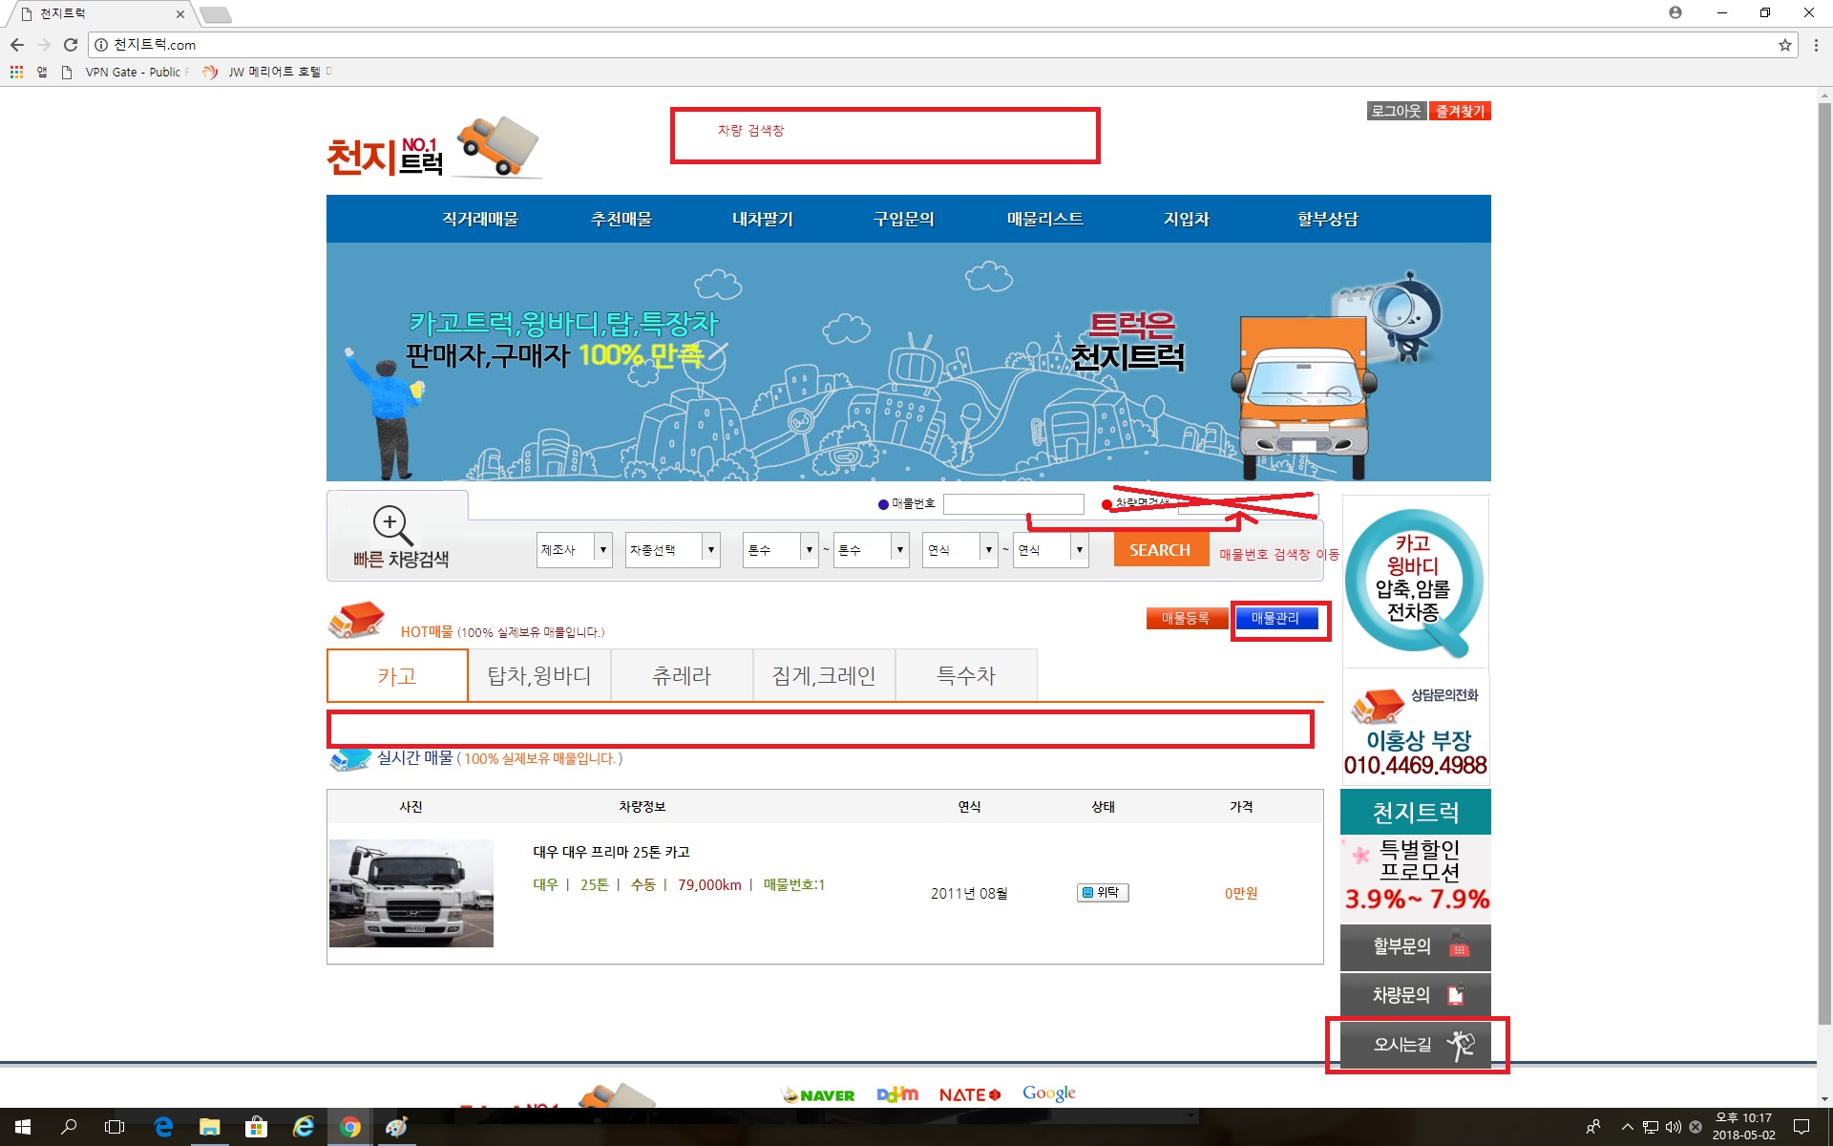The width and height of the screenshot is (1833, 1146).
Task: Open truck photo thumbnail in listing
Action: point(411,894)
